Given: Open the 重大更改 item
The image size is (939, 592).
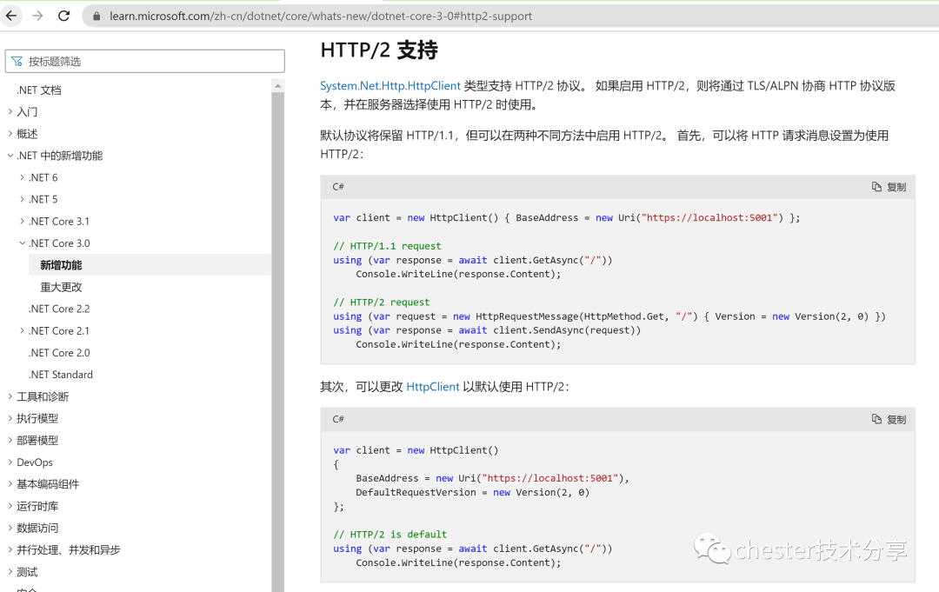Looking at the screenshot, I should tap(61, 287).
